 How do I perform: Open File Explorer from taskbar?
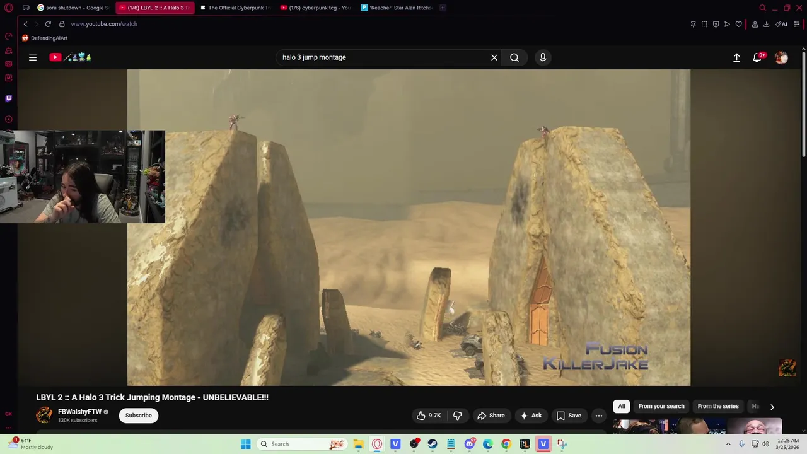click(x=358, y=444)
